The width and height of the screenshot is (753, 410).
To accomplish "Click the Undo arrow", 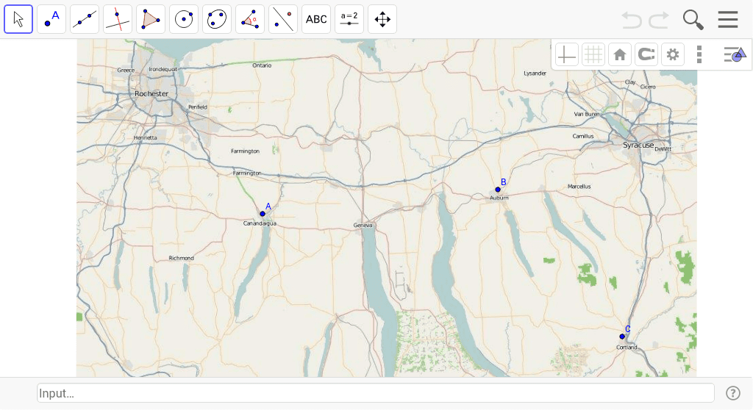I will (x=632, y=20).
